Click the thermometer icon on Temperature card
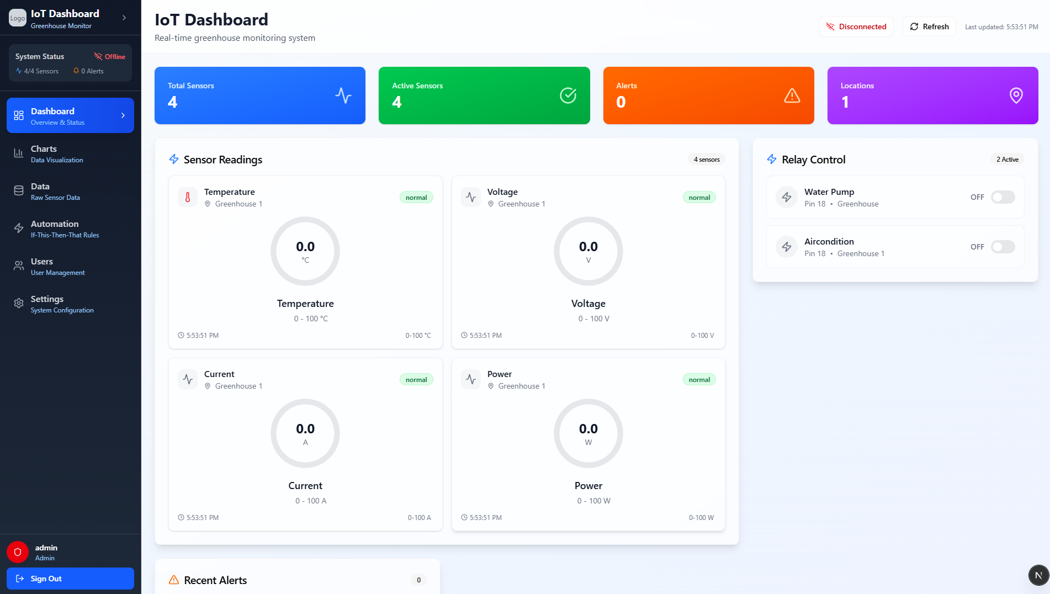1050x594 pixels. point(187,197)
